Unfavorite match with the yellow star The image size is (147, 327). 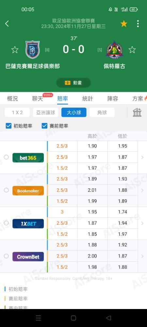[124, 24]
